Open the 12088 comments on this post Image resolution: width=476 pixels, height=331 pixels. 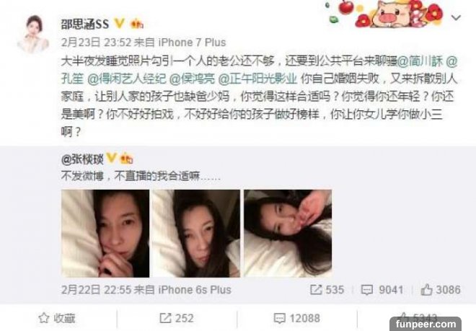(x=296, y=318)
